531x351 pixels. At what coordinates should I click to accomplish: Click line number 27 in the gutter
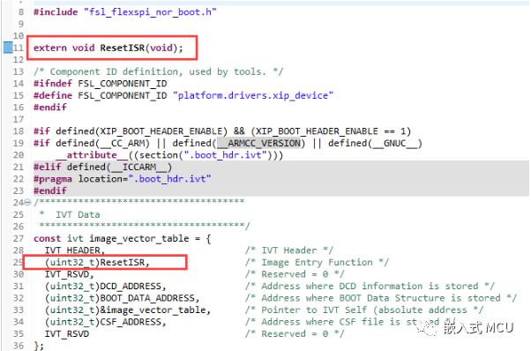pos(19,238)
